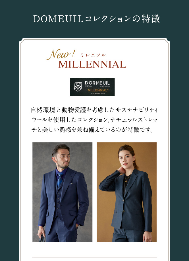Click the Dormeuil crest emblem in the badge
This screenshot has width=189, height=261.
tap(78, 87)
